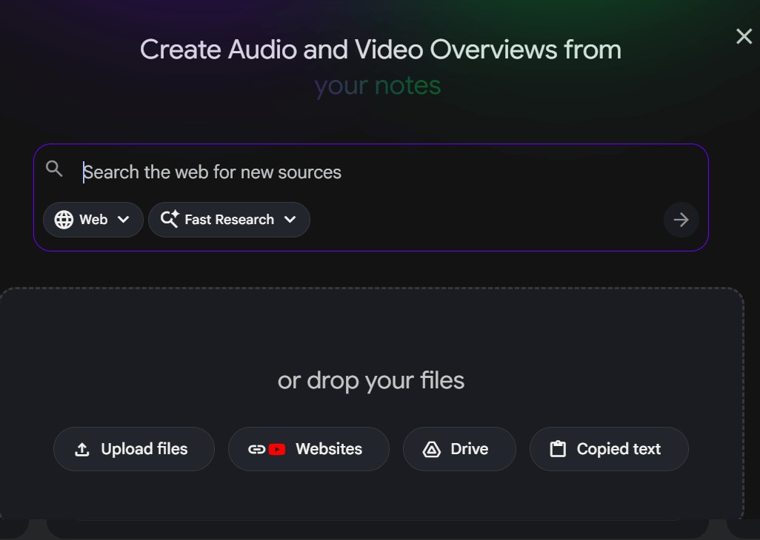Click the upload arrow icon on Upload files
The image size is (760, 540).
coord(81,449)
